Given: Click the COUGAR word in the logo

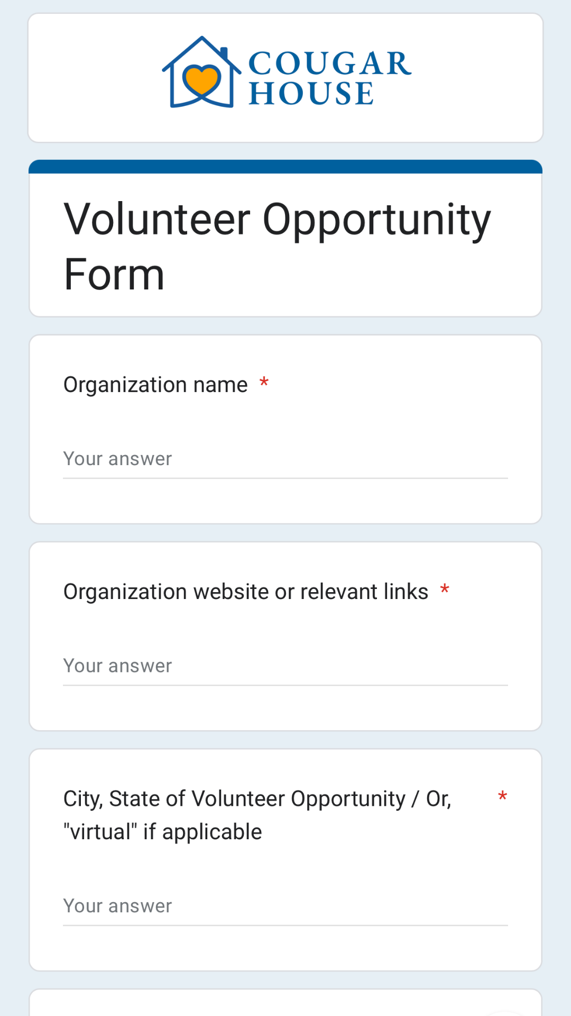Looking at the screenshot, I should 330,63.
